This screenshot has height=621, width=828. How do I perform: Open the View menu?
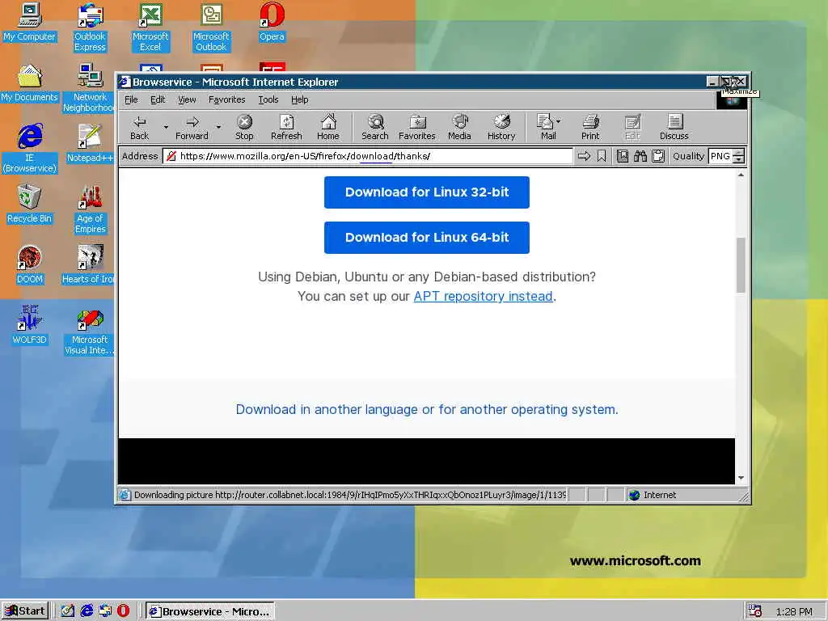pos(187,99)
